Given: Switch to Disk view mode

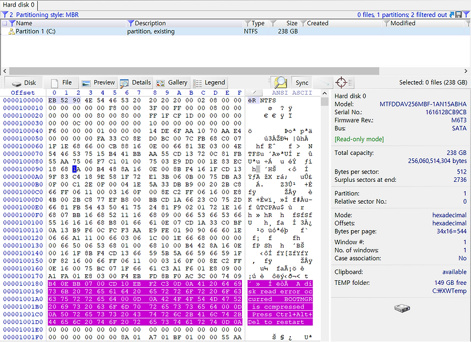Looking at the screenshot, I should click(24, 82).
